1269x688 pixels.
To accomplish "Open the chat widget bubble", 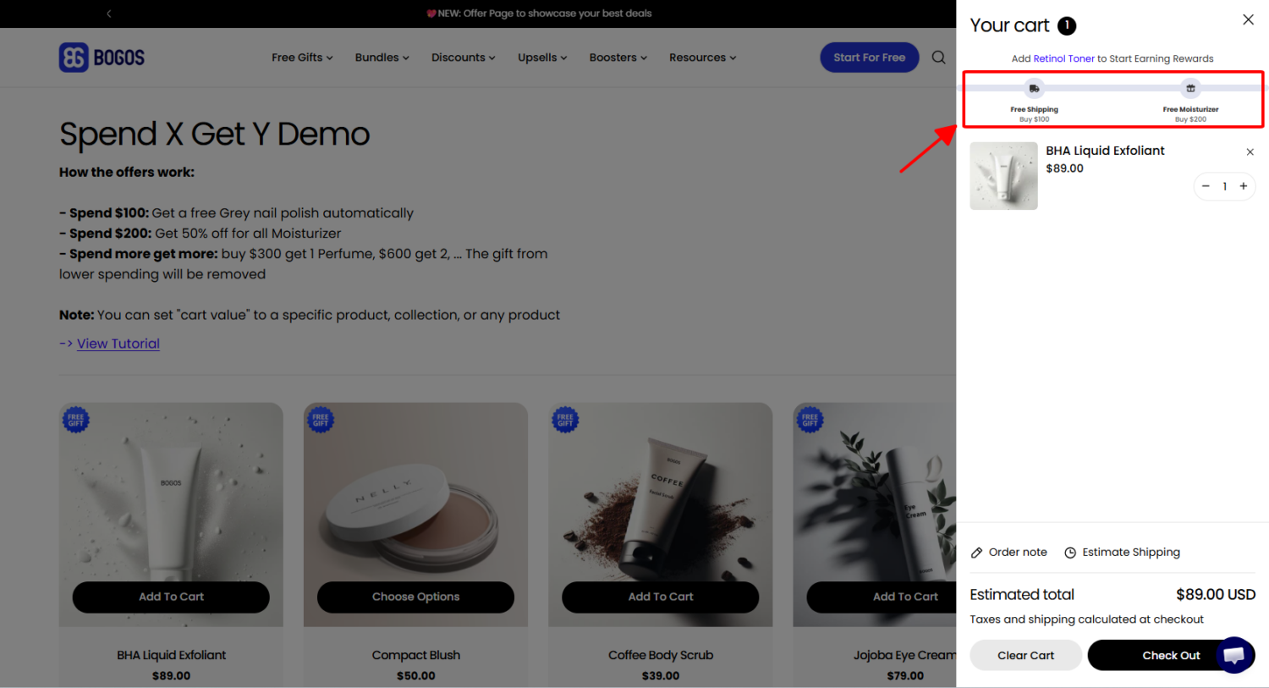I will click(x=1234, y=654).
